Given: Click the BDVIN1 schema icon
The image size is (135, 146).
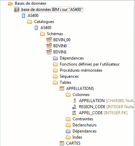Looking at the screenshot, I should [49, 52].
